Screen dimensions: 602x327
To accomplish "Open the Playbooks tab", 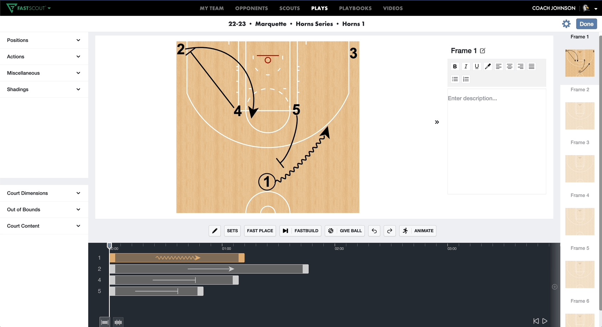I will 355,8.
